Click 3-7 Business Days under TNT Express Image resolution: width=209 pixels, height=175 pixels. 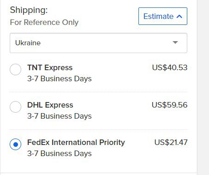(60, 78)
